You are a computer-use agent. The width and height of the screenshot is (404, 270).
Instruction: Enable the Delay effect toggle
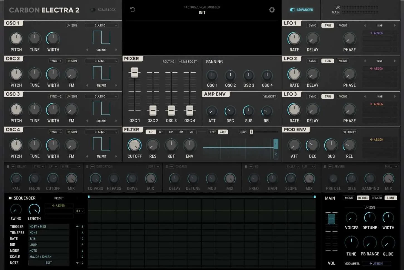(x=13, y=166)
